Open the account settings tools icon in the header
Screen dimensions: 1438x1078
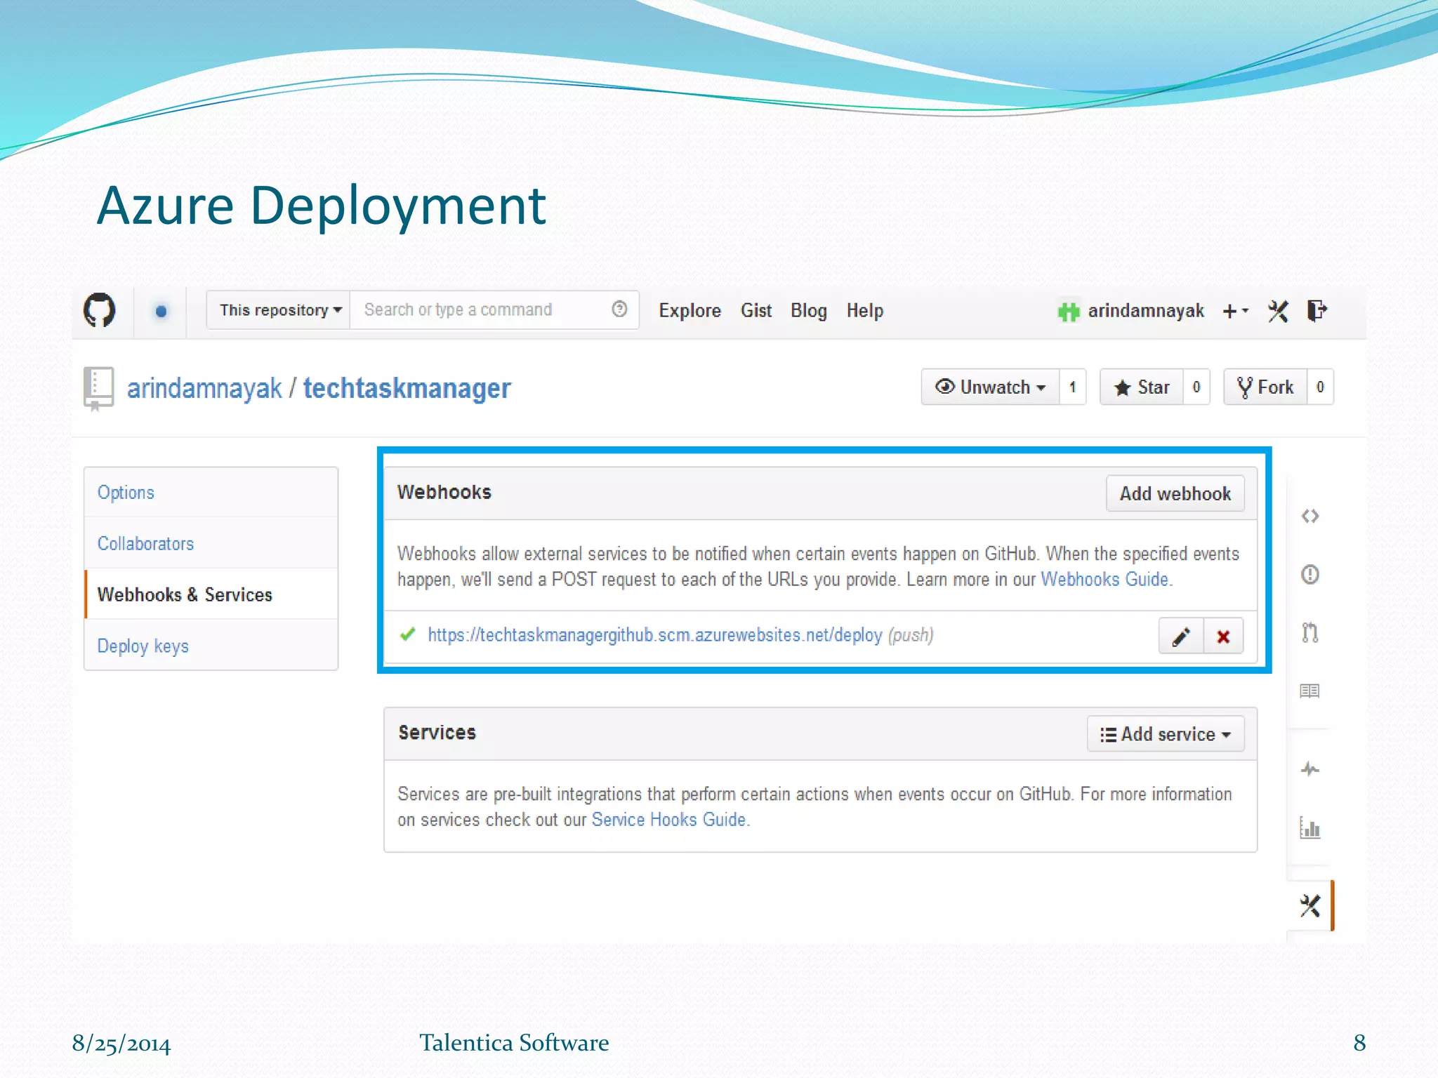click(1278, 311)
